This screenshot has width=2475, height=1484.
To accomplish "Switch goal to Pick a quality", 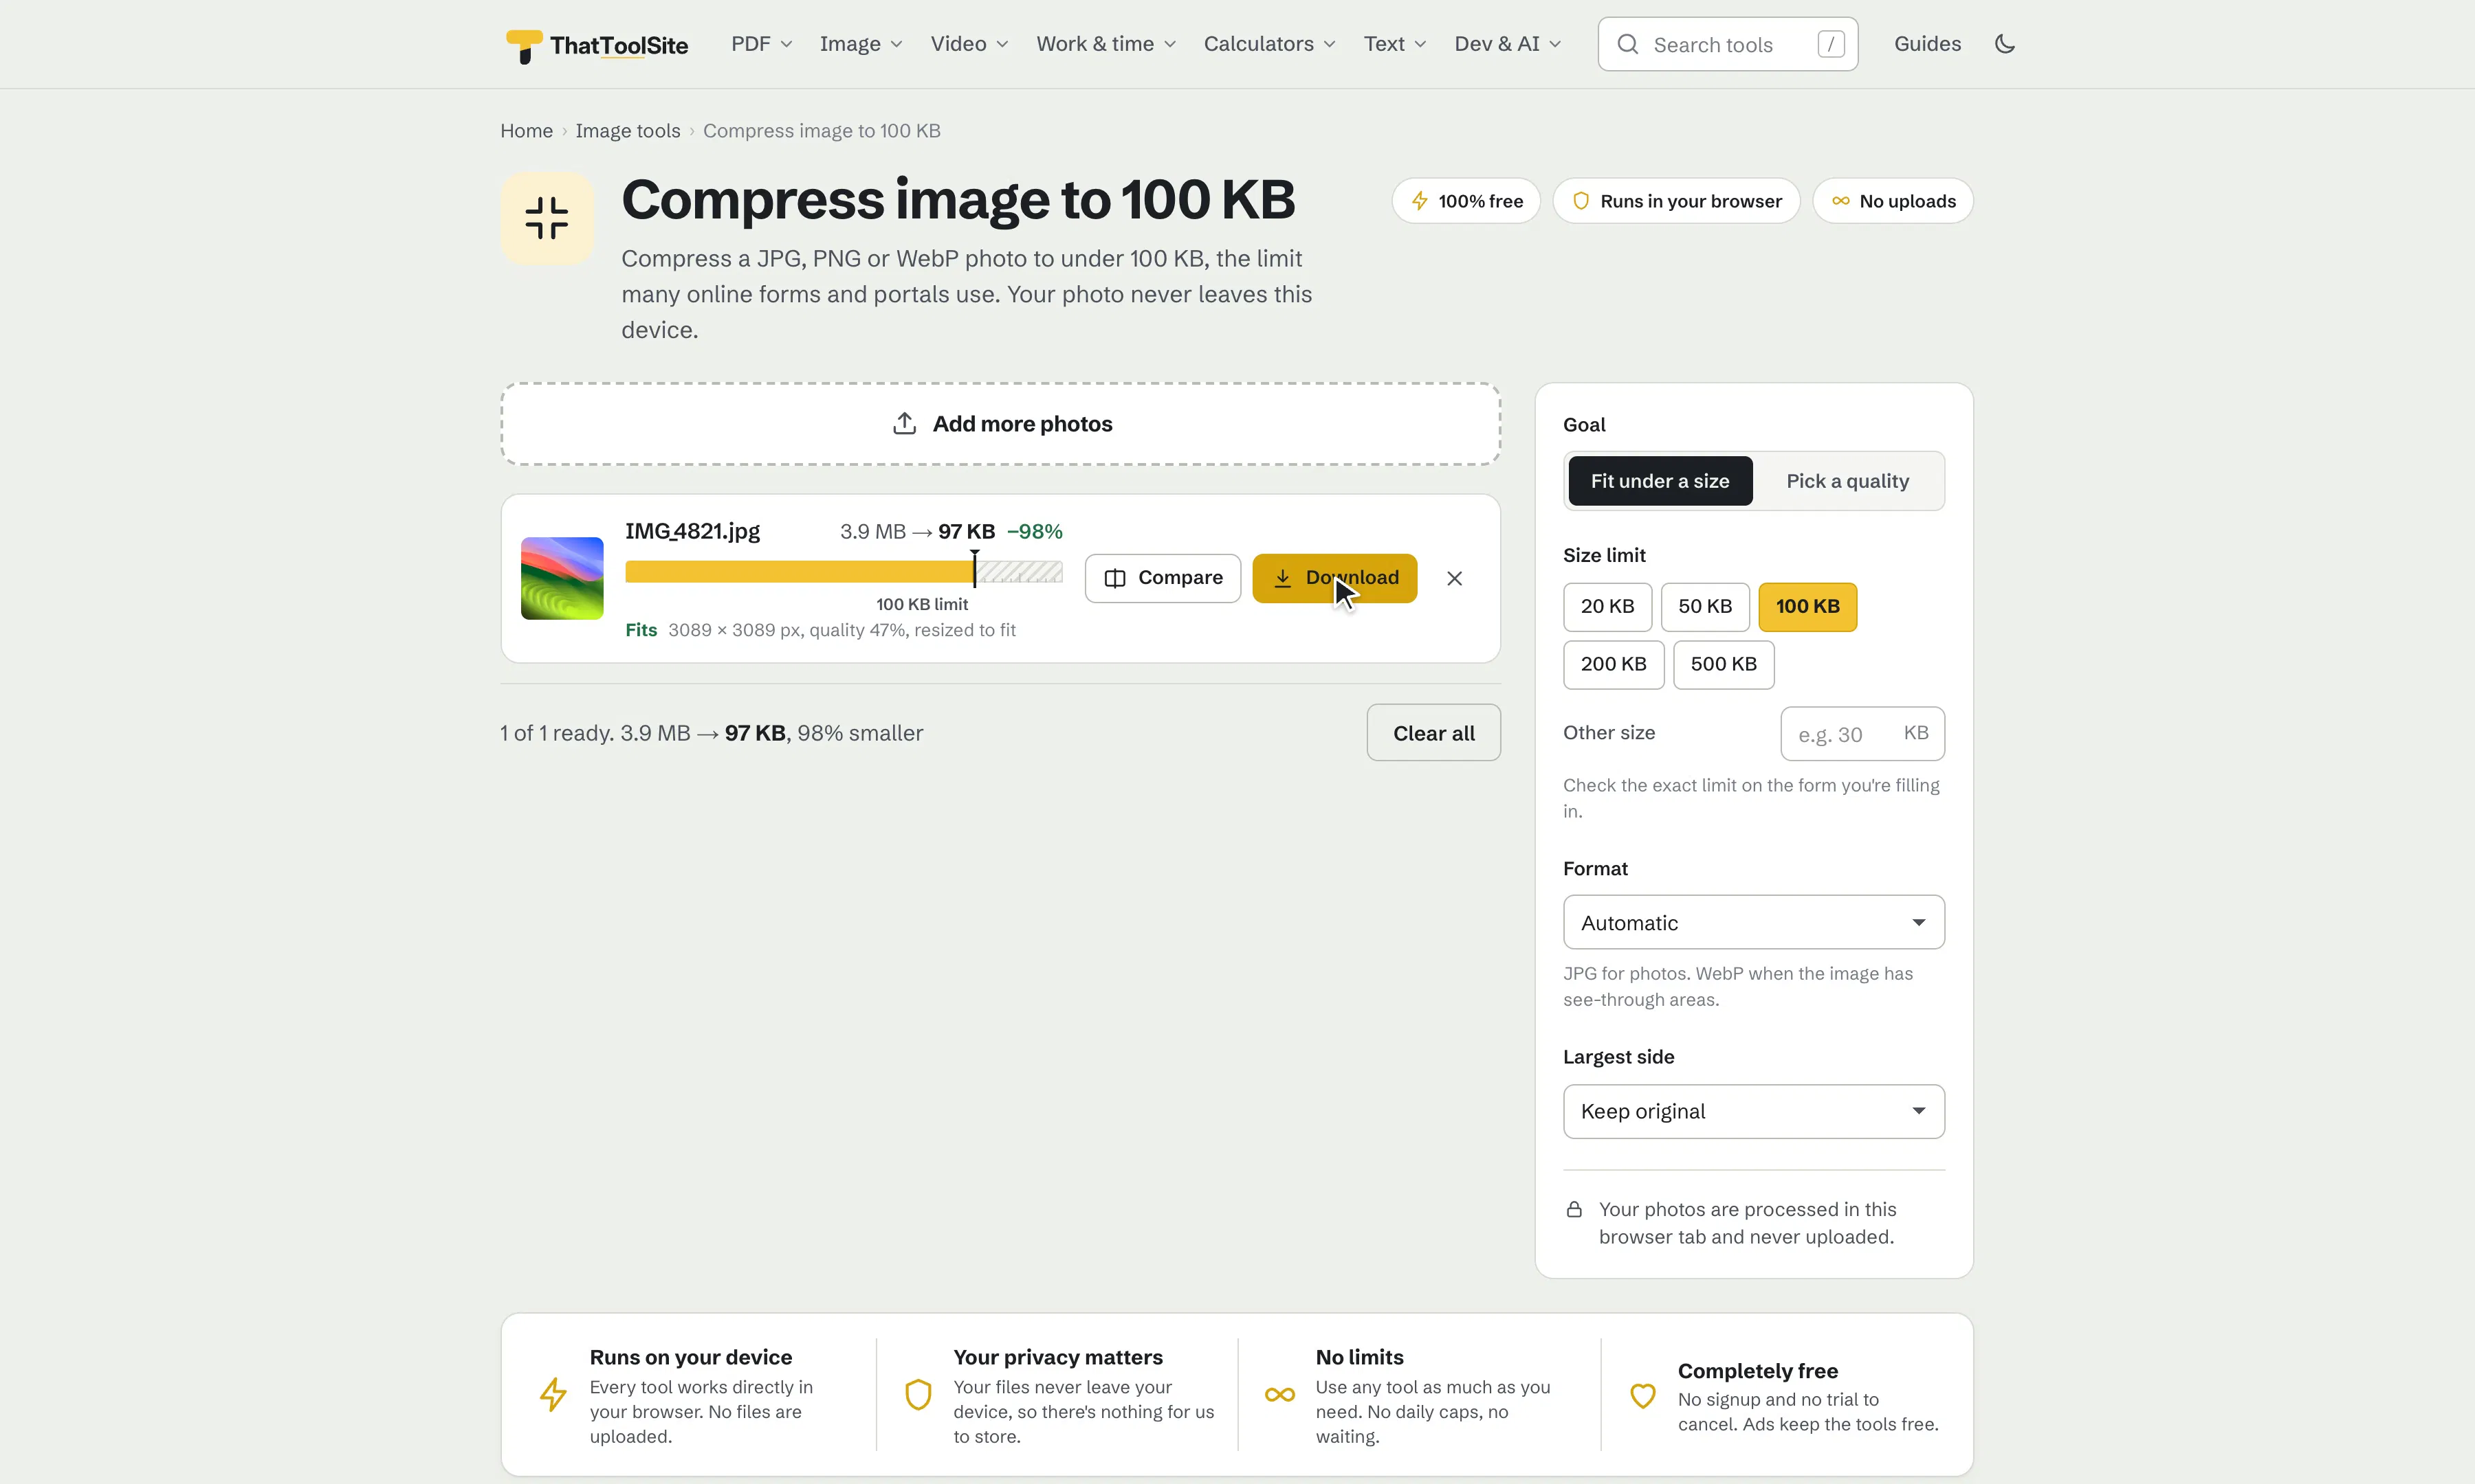I will [x=1847, y=481].
